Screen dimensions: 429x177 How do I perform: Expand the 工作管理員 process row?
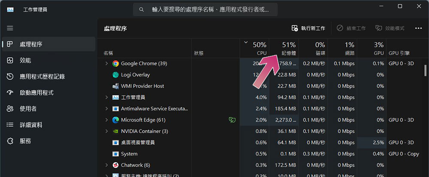click(107, 97)
